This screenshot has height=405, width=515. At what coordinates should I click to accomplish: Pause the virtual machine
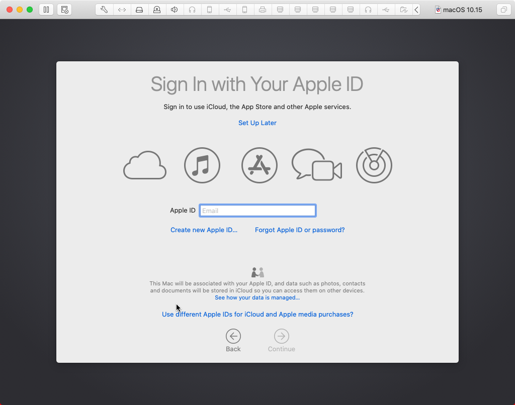[46, 9]
